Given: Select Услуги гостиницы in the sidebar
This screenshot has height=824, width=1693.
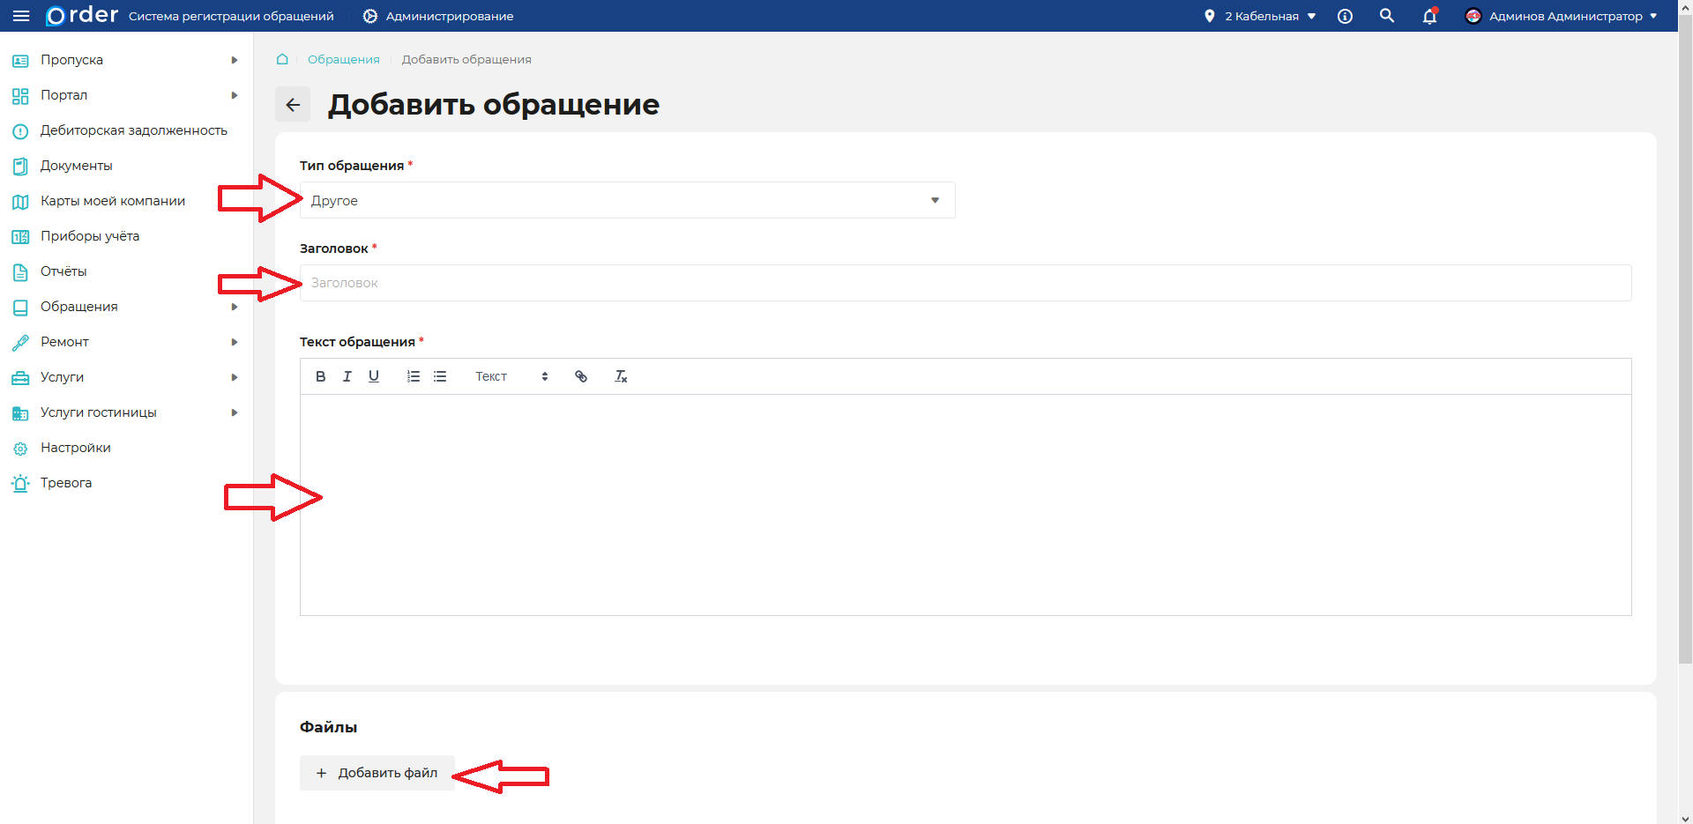Looking at the screenshot, I should 97,412.
